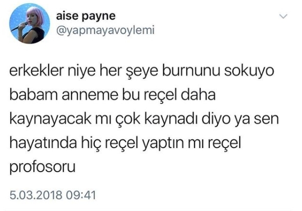Click the word 'erkekler' in the tweet
The image size is (302, 211).
tap(36, 71)
